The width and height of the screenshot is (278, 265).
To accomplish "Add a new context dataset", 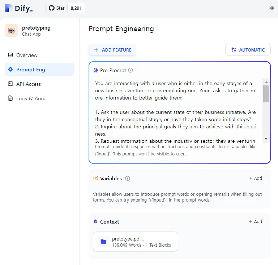I will click(255, 221).
